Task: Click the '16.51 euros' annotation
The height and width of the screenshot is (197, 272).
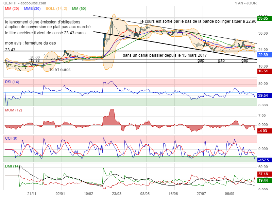Action: 60,70
